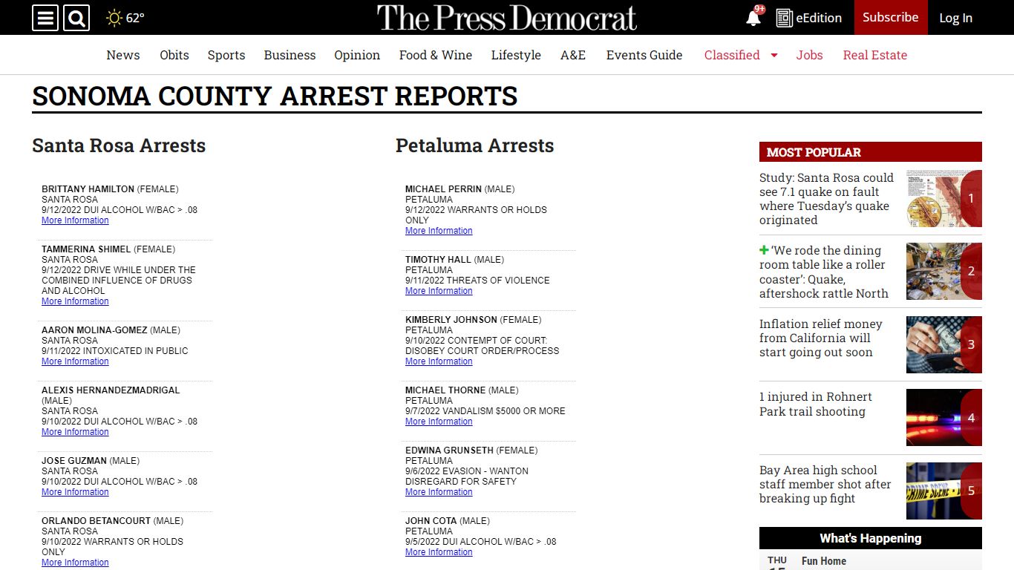
Task: Open the Business section
Action: point(290,55)
